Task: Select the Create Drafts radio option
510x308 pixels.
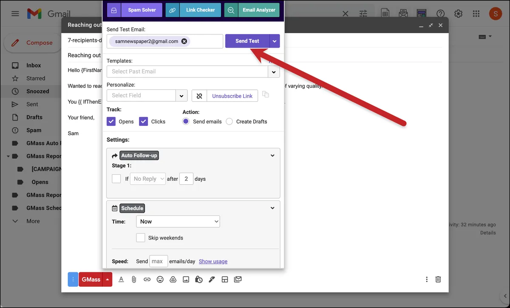Action: pyautogui.click(x=229, y=121)
